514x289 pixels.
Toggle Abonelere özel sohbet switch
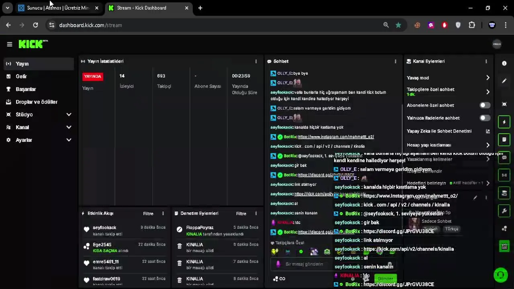pos(485,105)
